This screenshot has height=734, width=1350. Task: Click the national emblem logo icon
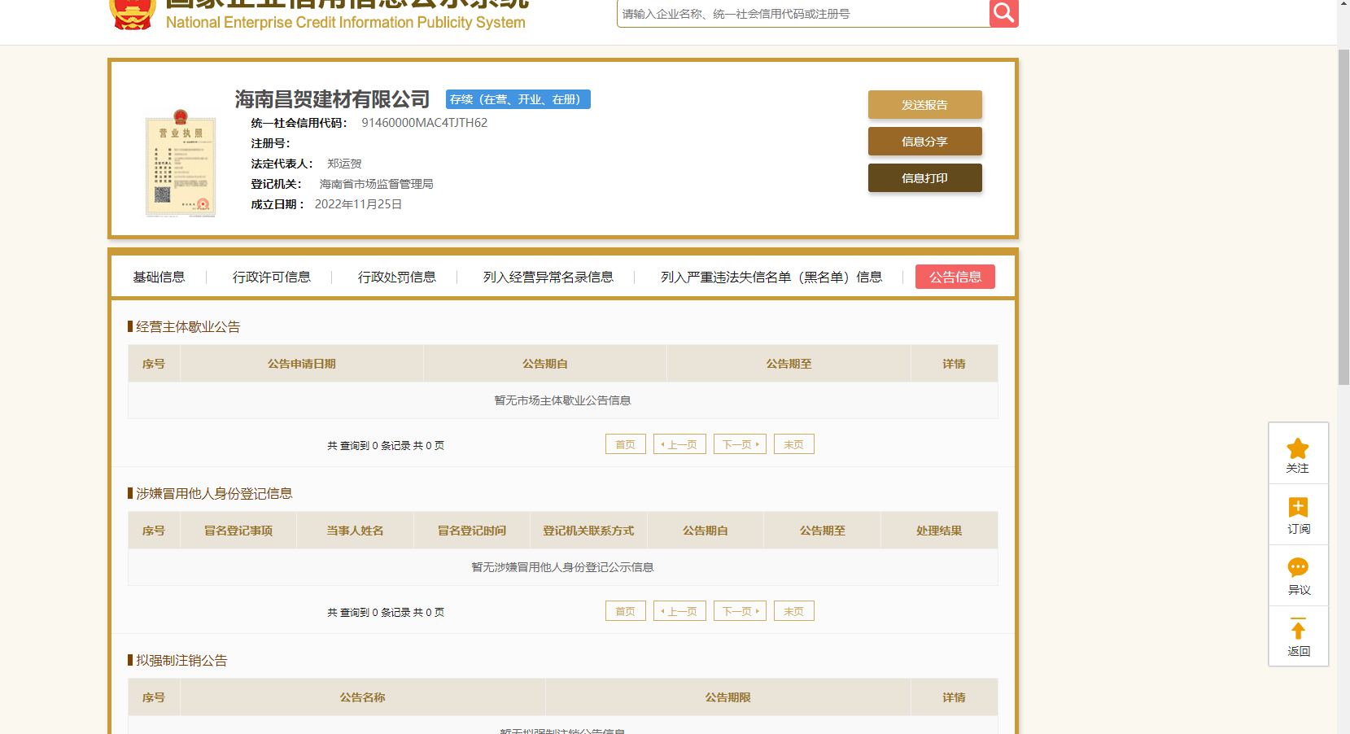132,15
